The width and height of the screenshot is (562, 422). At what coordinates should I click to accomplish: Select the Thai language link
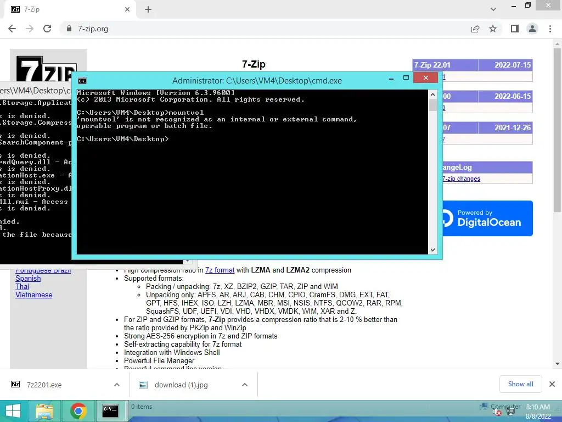pos(22,286)
